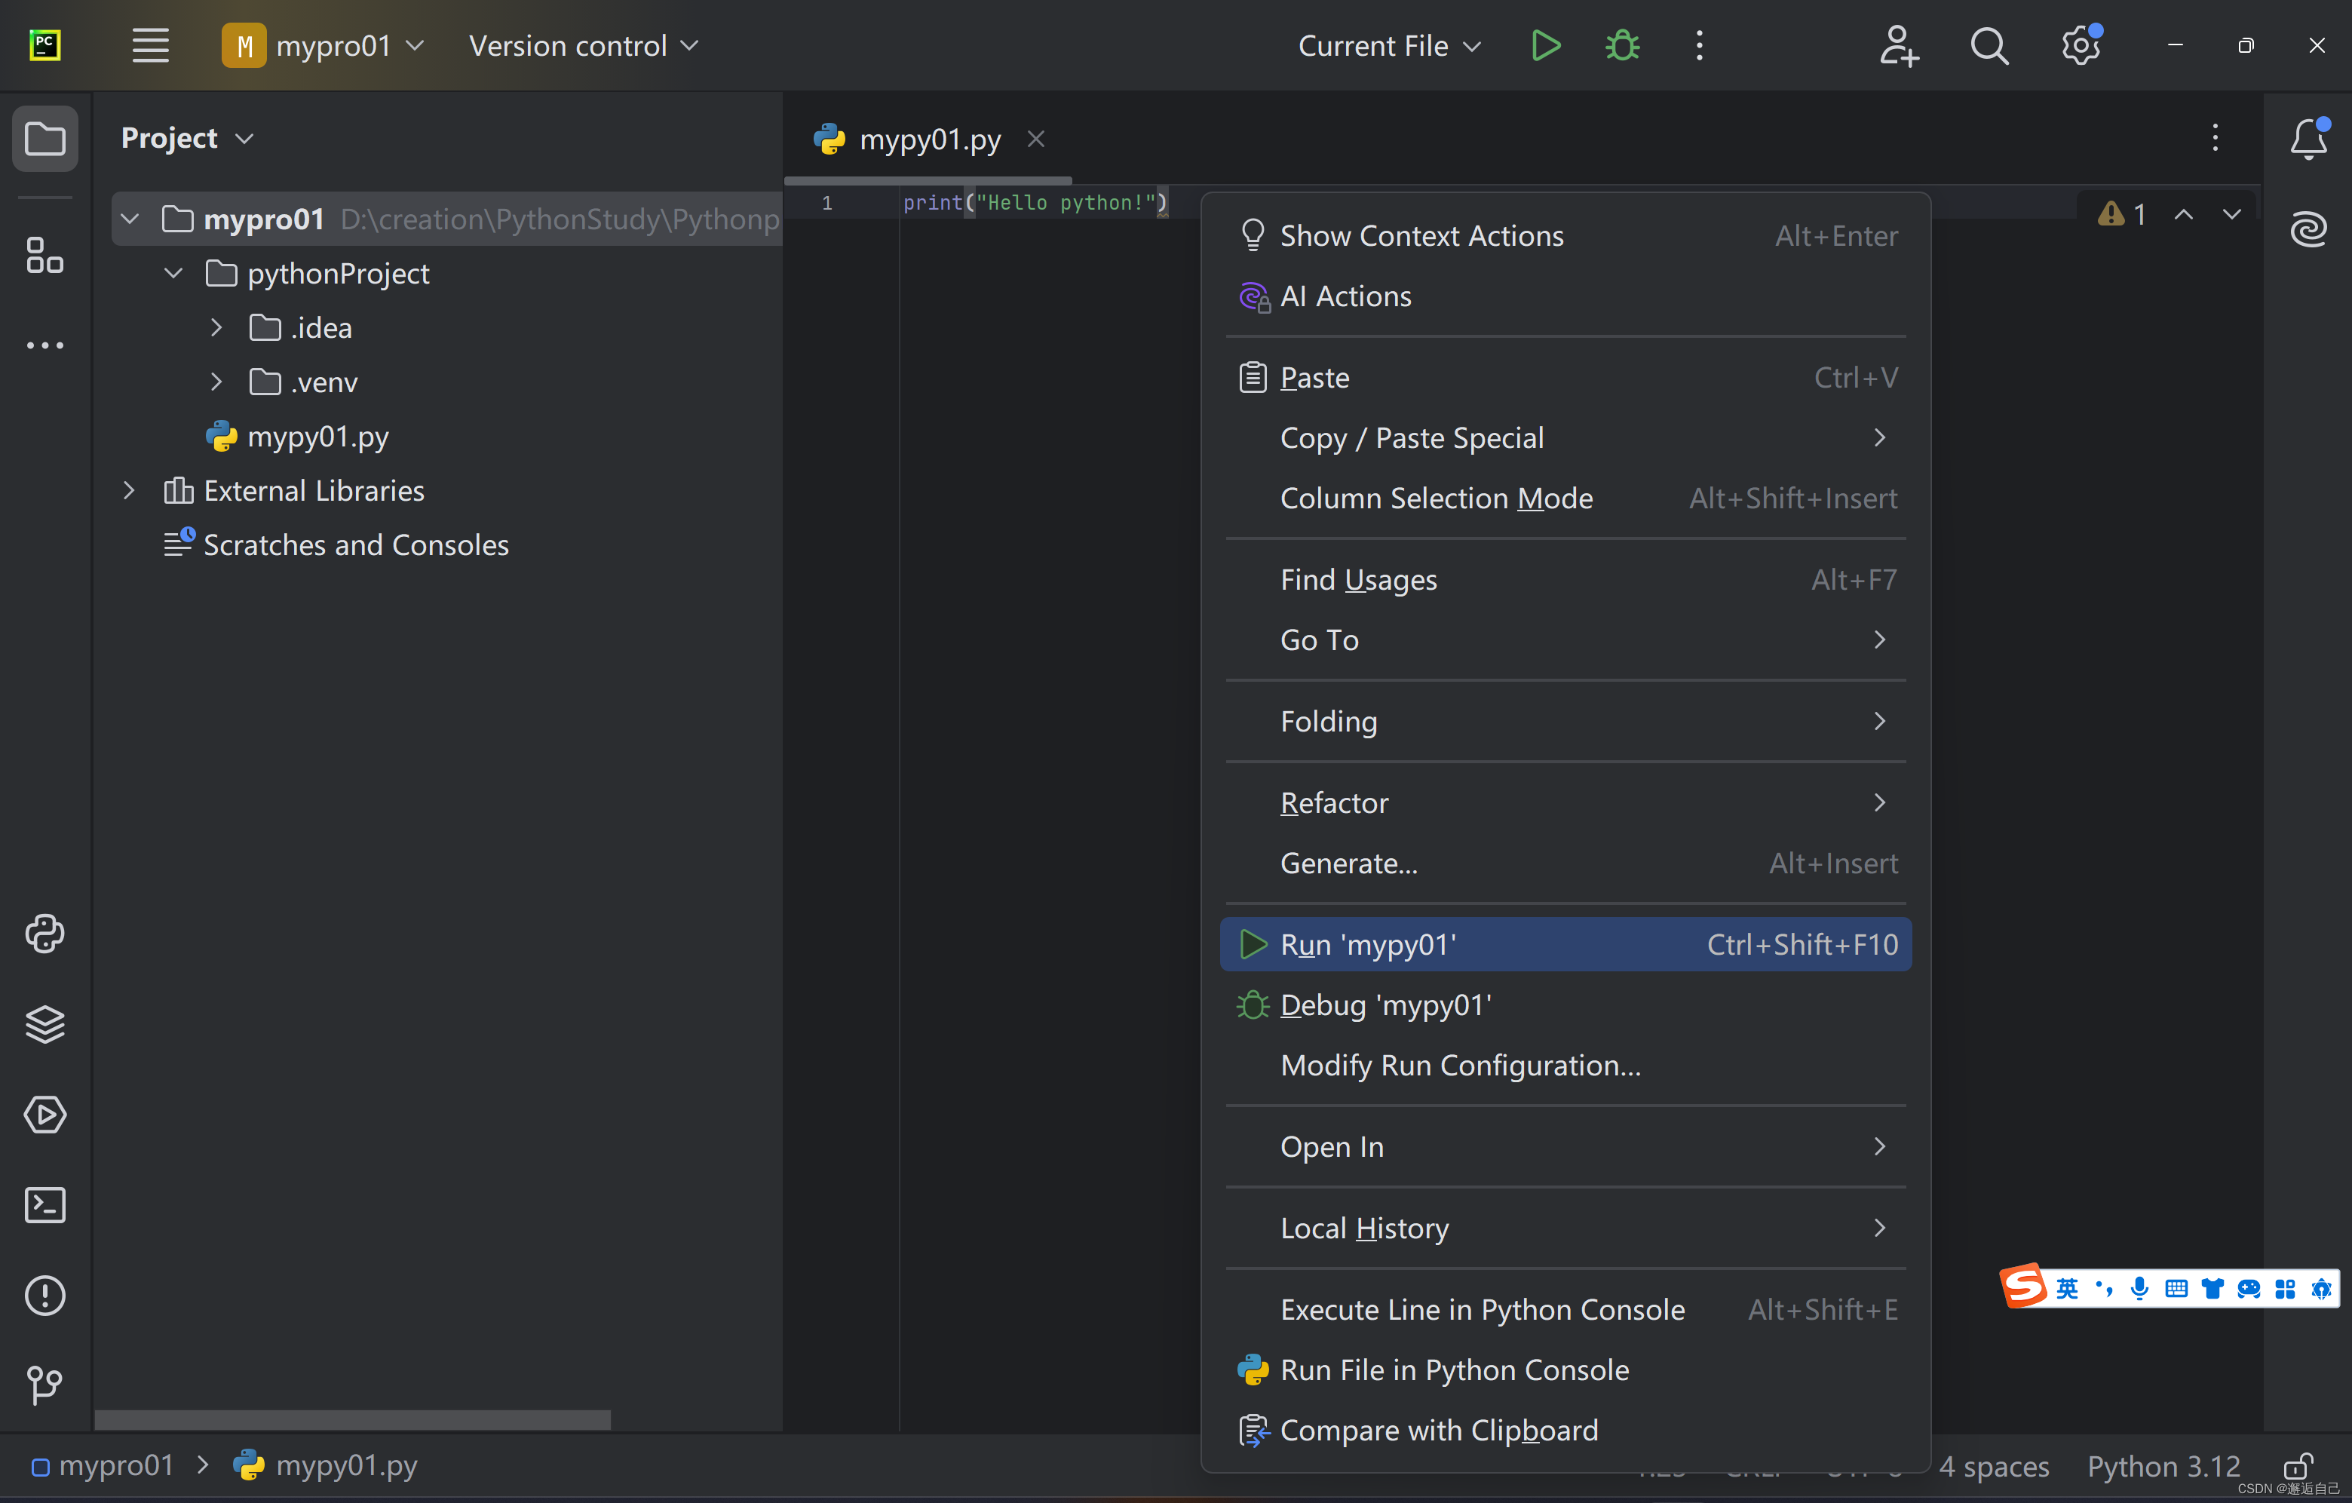Expand the .idea folder
Viewport: 2352px width, 1503px height.
(x=217, y=328)
